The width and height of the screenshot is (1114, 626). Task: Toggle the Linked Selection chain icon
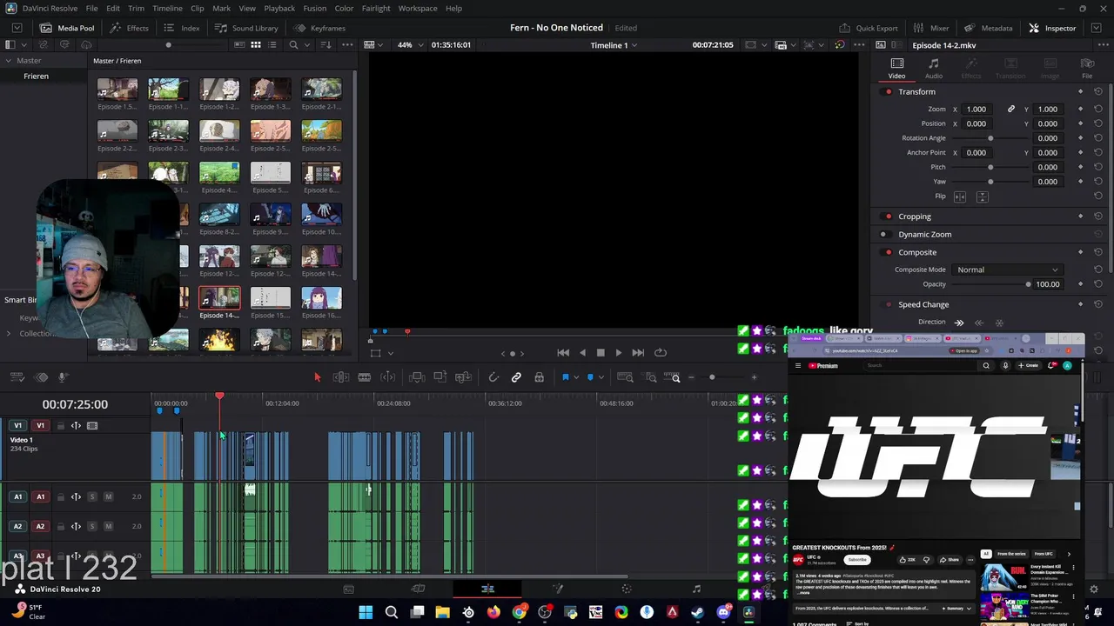516,377
